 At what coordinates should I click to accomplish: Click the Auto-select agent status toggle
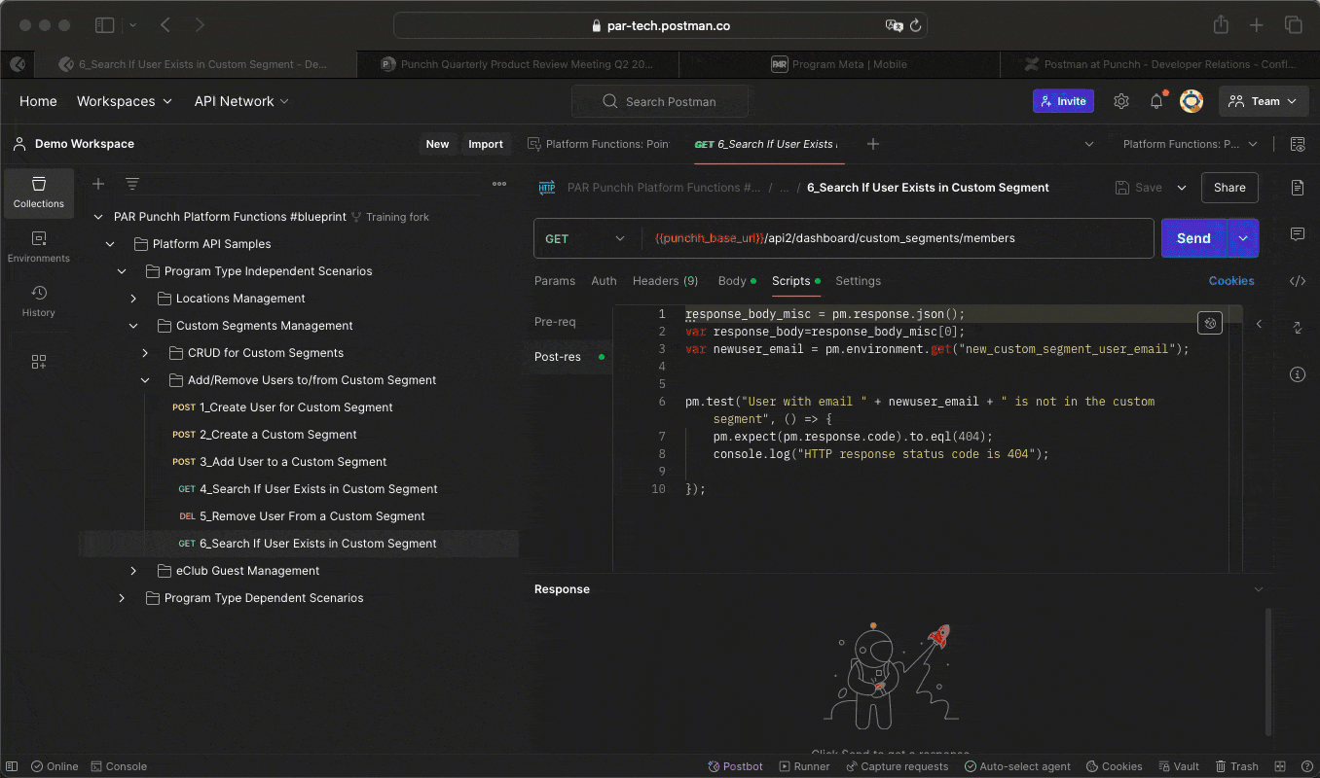pos(1016,766)
